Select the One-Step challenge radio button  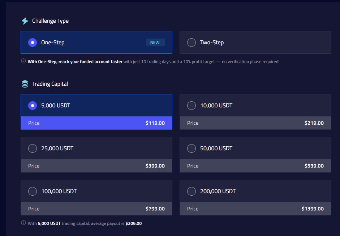click(x=33, y=43)
